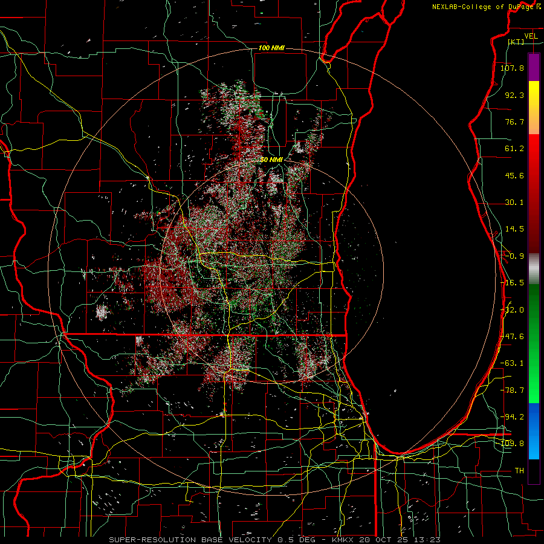Click the 92.3 velocity scale value
544x544 pixels.
click(x=514, y=95)
